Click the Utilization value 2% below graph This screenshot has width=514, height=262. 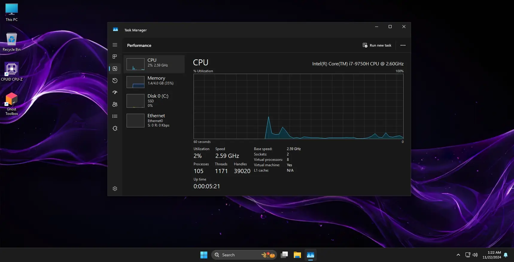click(197, 156)
